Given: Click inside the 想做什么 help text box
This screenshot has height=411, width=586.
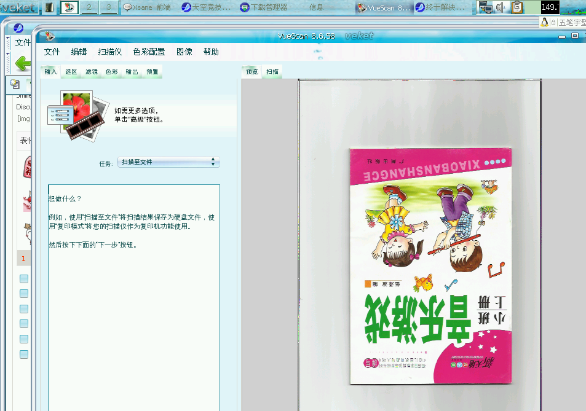Looking at the screenshot, I should pyautogui.click(x=134, y=297).
